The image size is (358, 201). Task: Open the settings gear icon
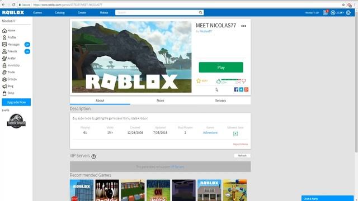348,13
